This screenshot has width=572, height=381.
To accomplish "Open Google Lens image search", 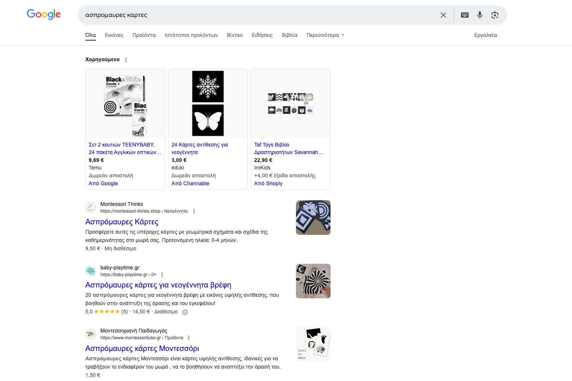I will tap(495, 15).
